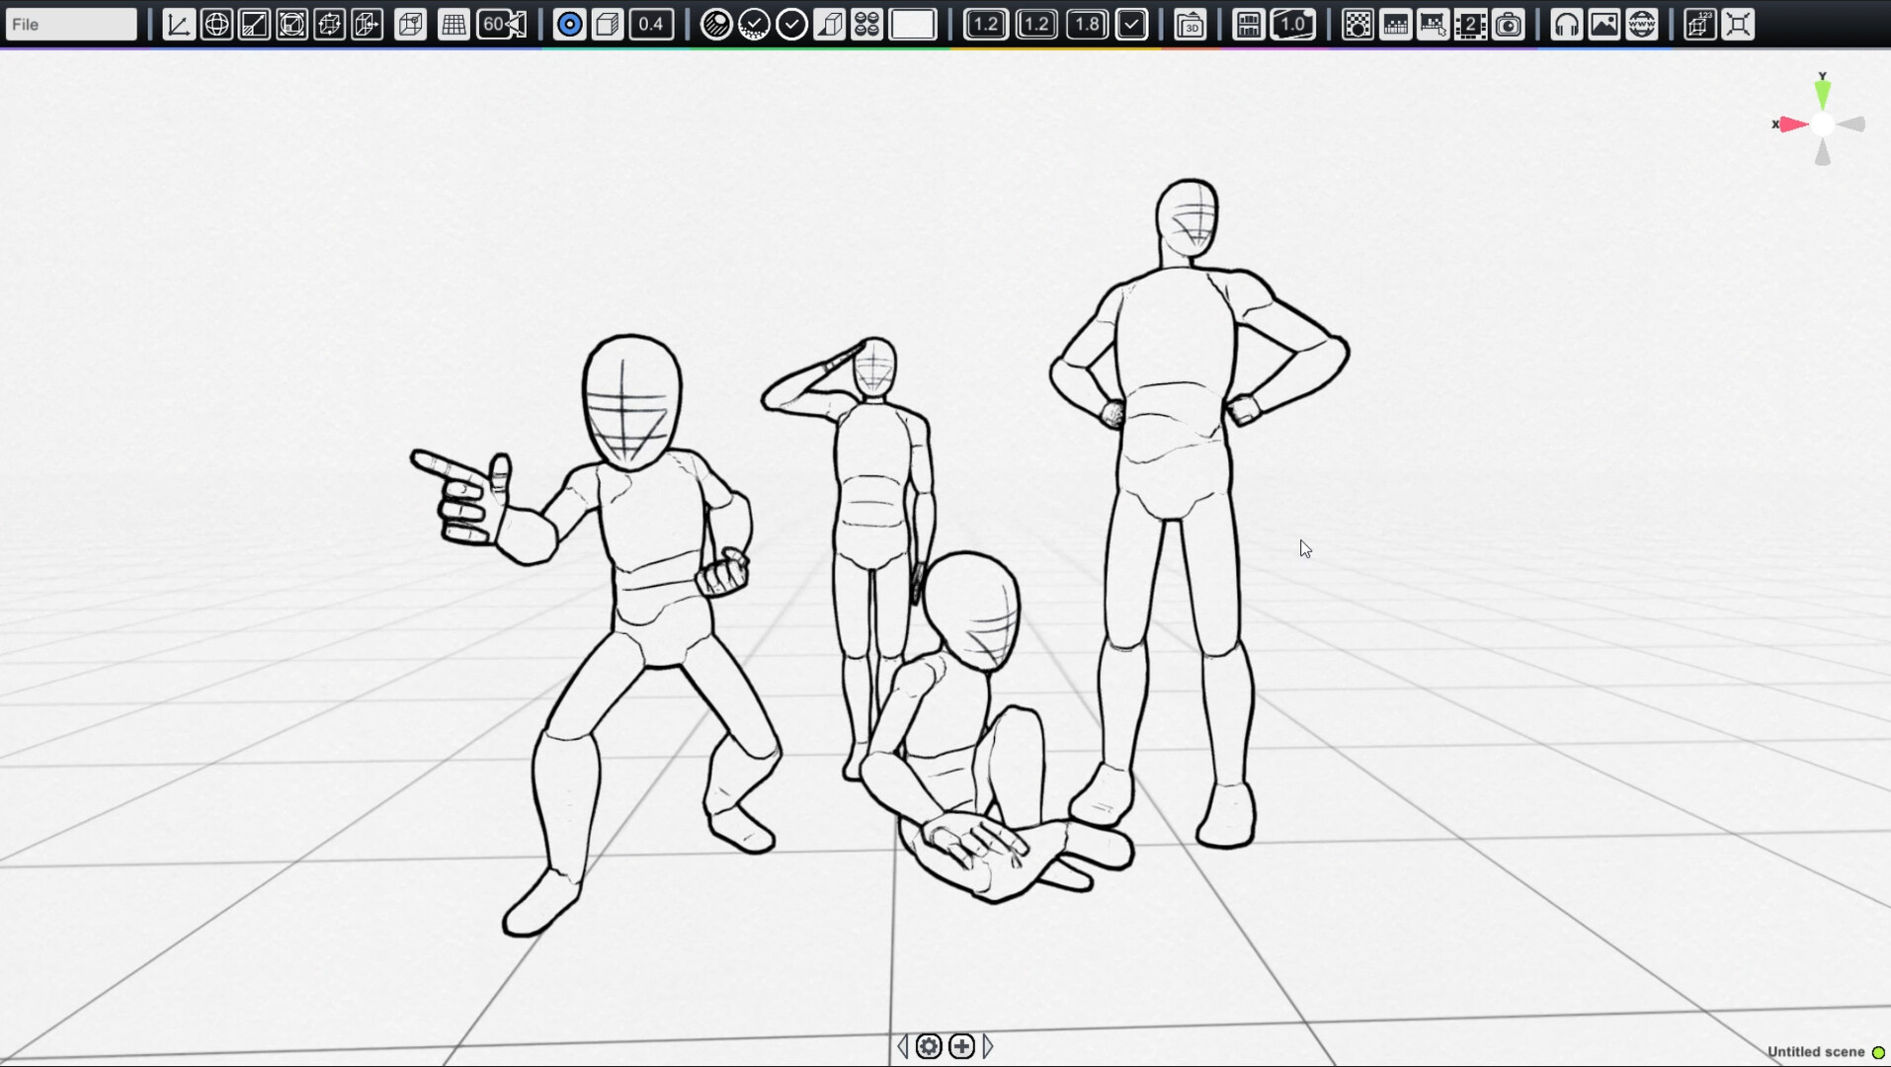Expand panel with the right arrow at bottom
Image resolution: width=1891 pixels, height=1067 pixels.
point(988,1046)
